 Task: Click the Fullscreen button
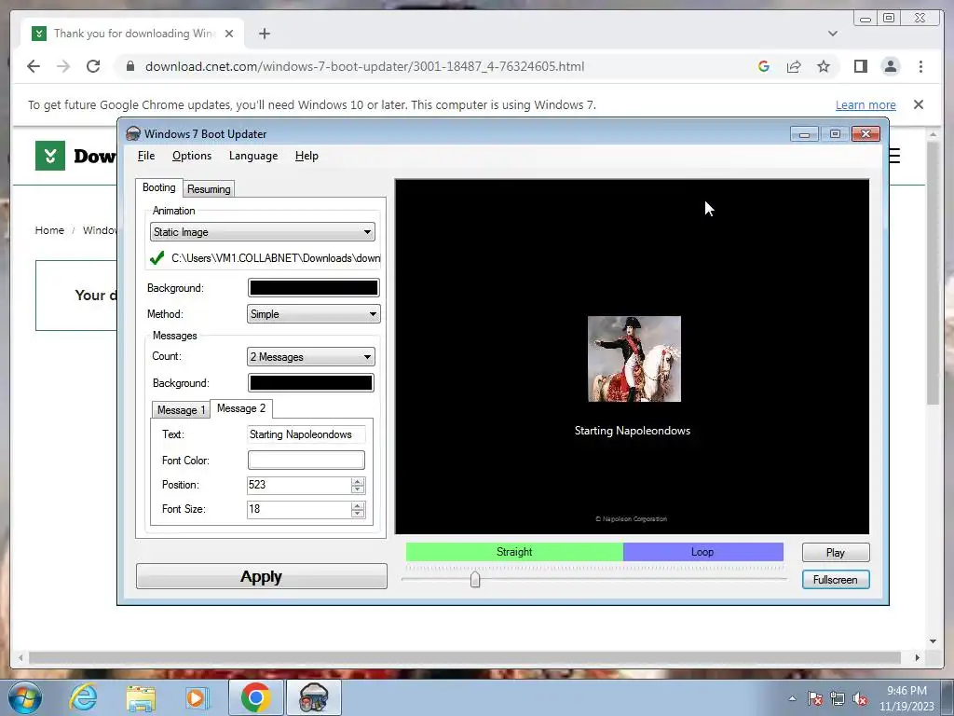[836, 580]
